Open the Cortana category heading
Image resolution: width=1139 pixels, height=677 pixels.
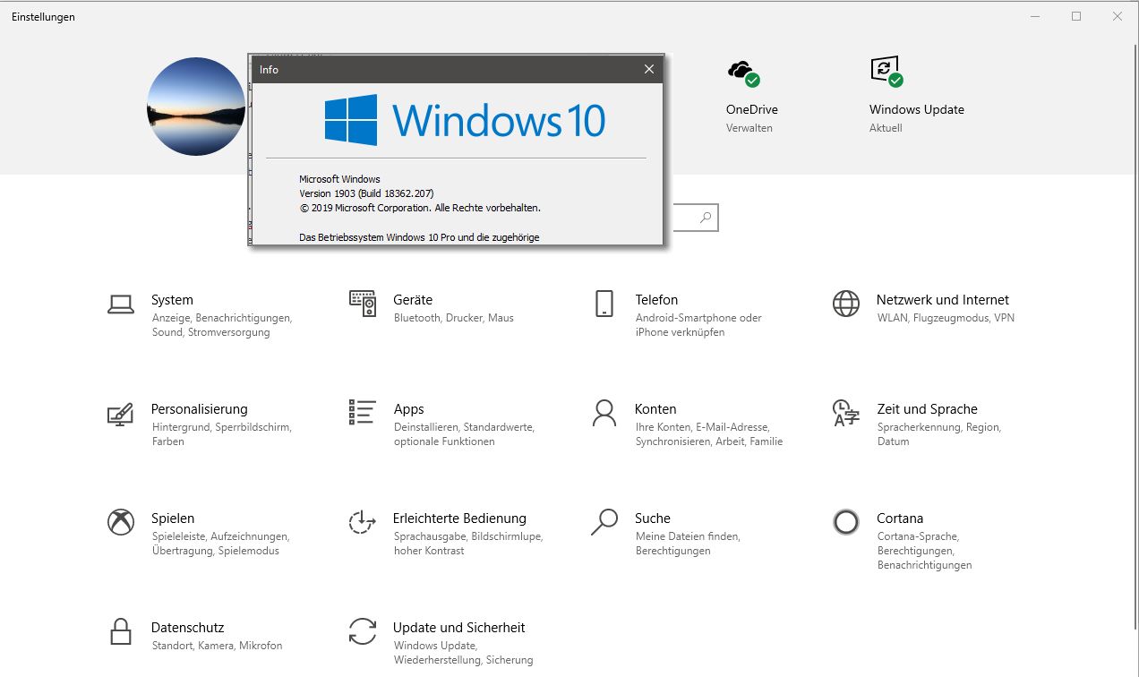[x=900, y=518]
